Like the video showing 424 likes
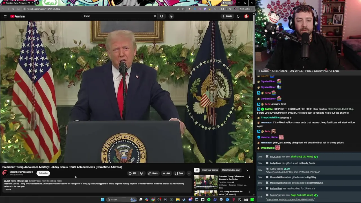Viewport: 361px width, 203px height. click(132, 173)
